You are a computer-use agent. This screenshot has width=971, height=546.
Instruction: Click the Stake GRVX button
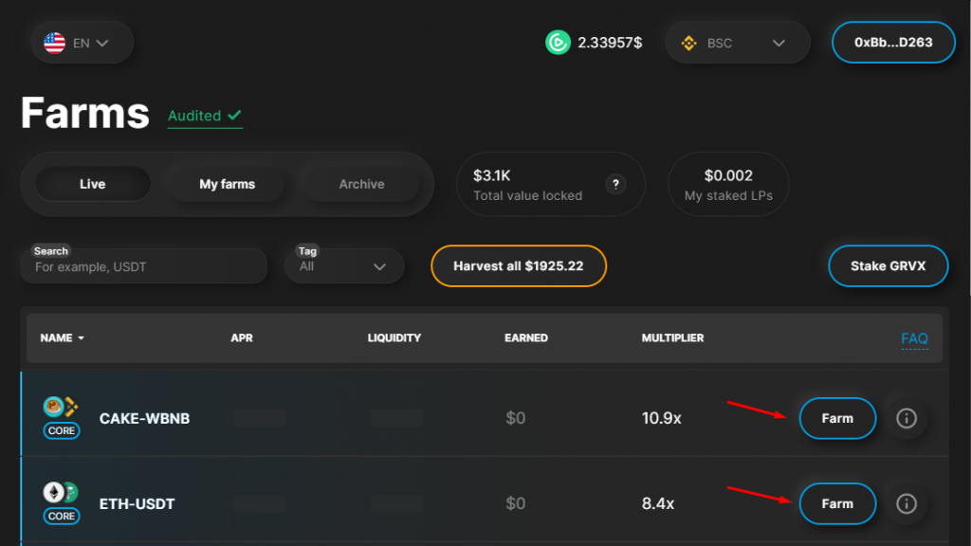click(889, 266)
